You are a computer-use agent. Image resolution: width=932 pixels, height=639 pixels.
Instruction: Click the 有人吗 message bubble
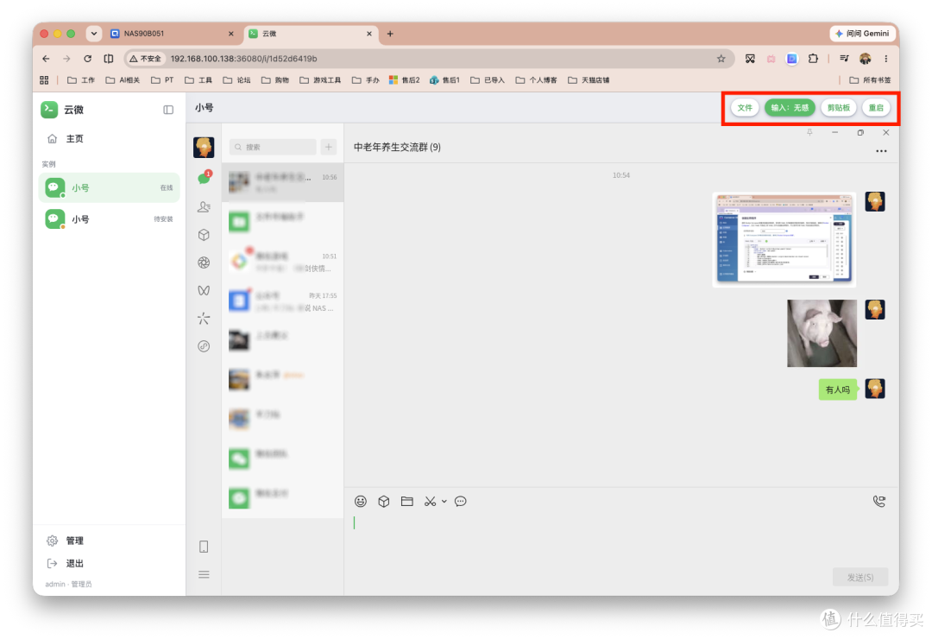coord(837,389)
